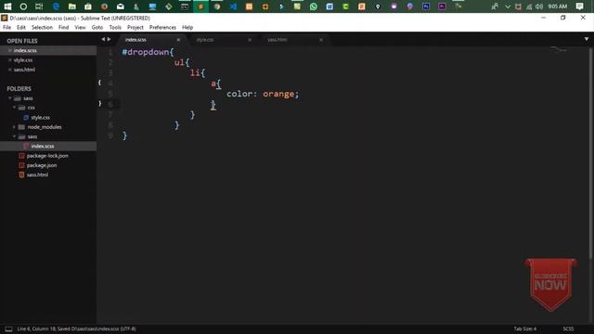The height and width of the screenshot is (334, 594).
Task: Change the SCSS syntax in status bar
Action: (568, 328)
